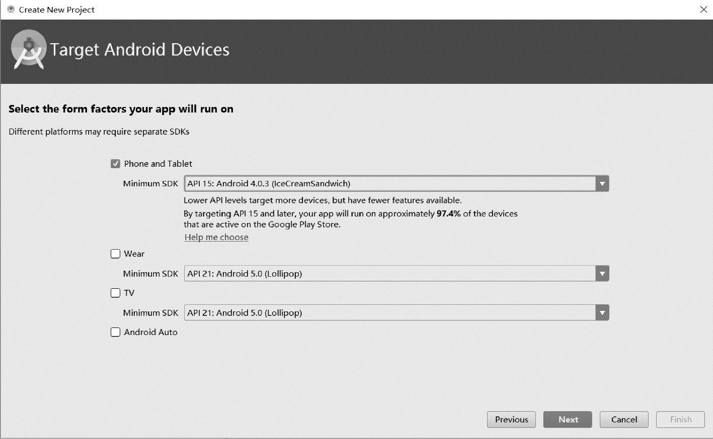Click the bold 97.4% device coverage text
This screenshot has height=439, width=713.
pos(448,213)
